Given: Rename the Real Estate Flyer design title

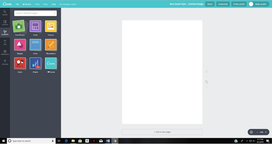Looking at the screenshot, I should (187, 4).
